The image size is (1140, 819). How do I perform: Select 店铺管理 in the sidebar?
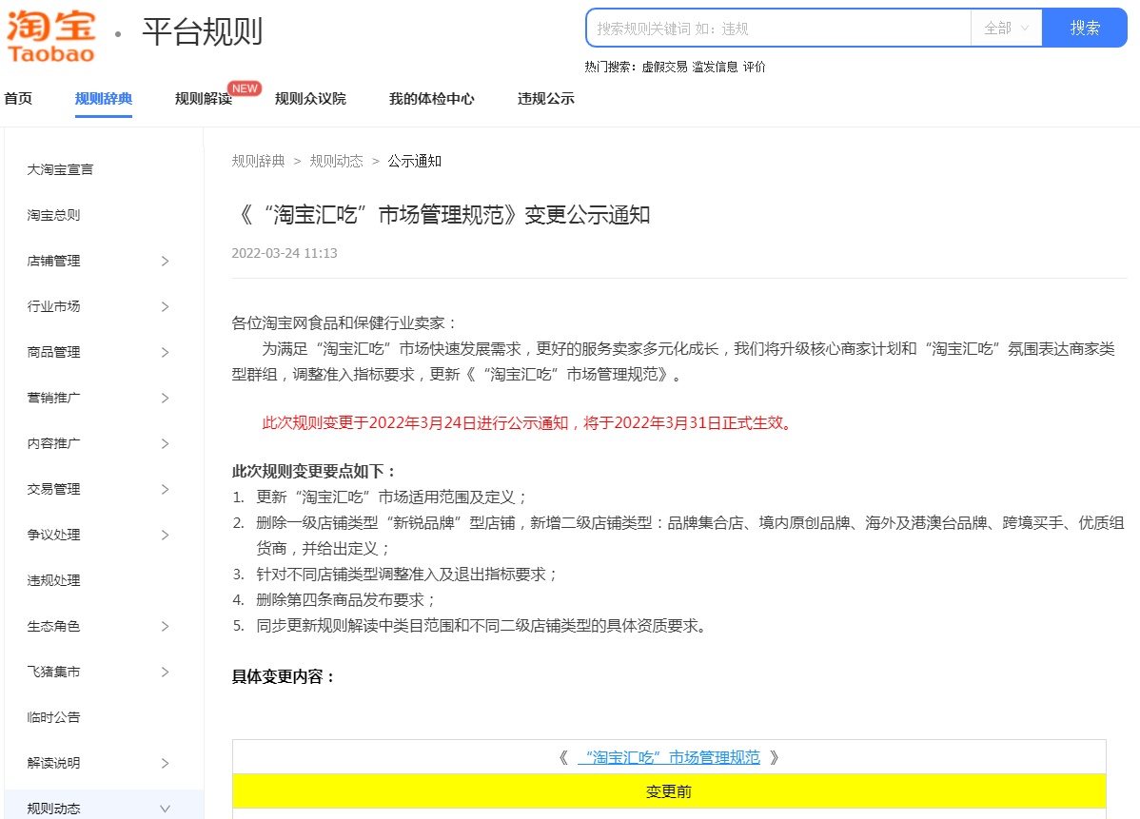coord(54,261)
